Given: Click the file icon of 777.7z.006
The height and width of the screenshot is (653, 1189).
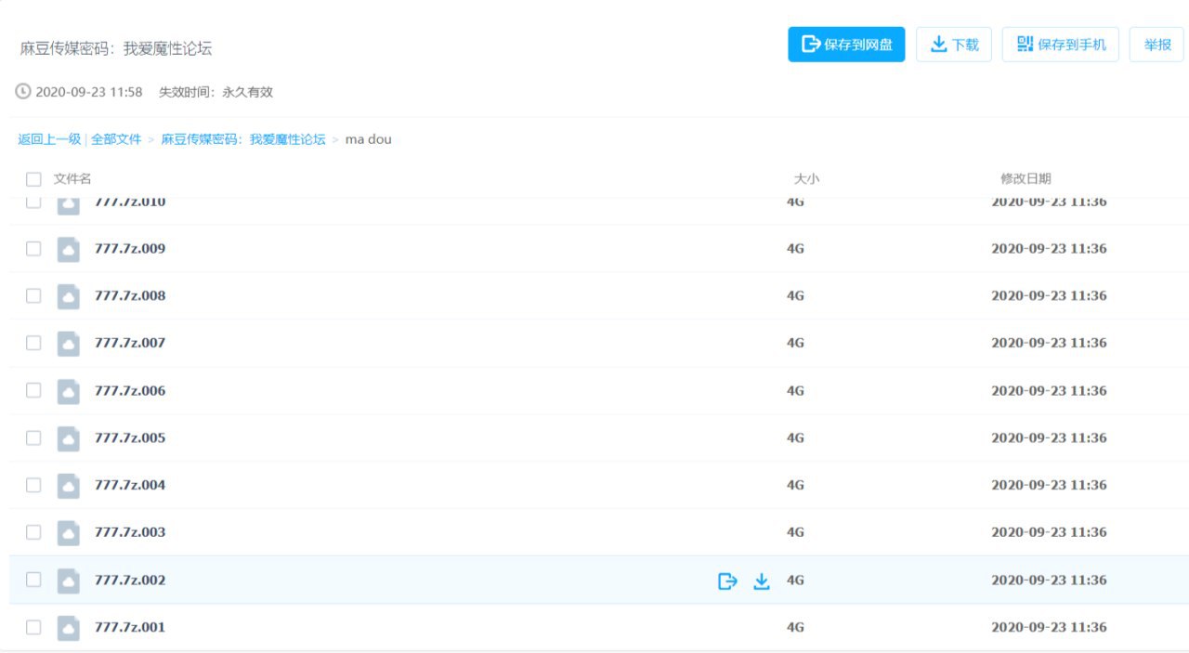Looking at the screenshot, I should click(x=69, y=391).
